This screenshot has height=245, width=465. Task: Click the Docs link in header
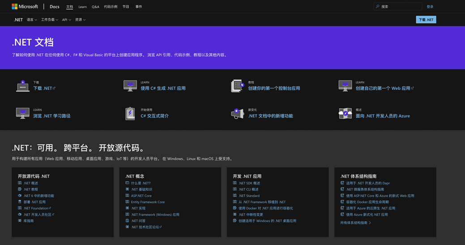tap(55, 7)
